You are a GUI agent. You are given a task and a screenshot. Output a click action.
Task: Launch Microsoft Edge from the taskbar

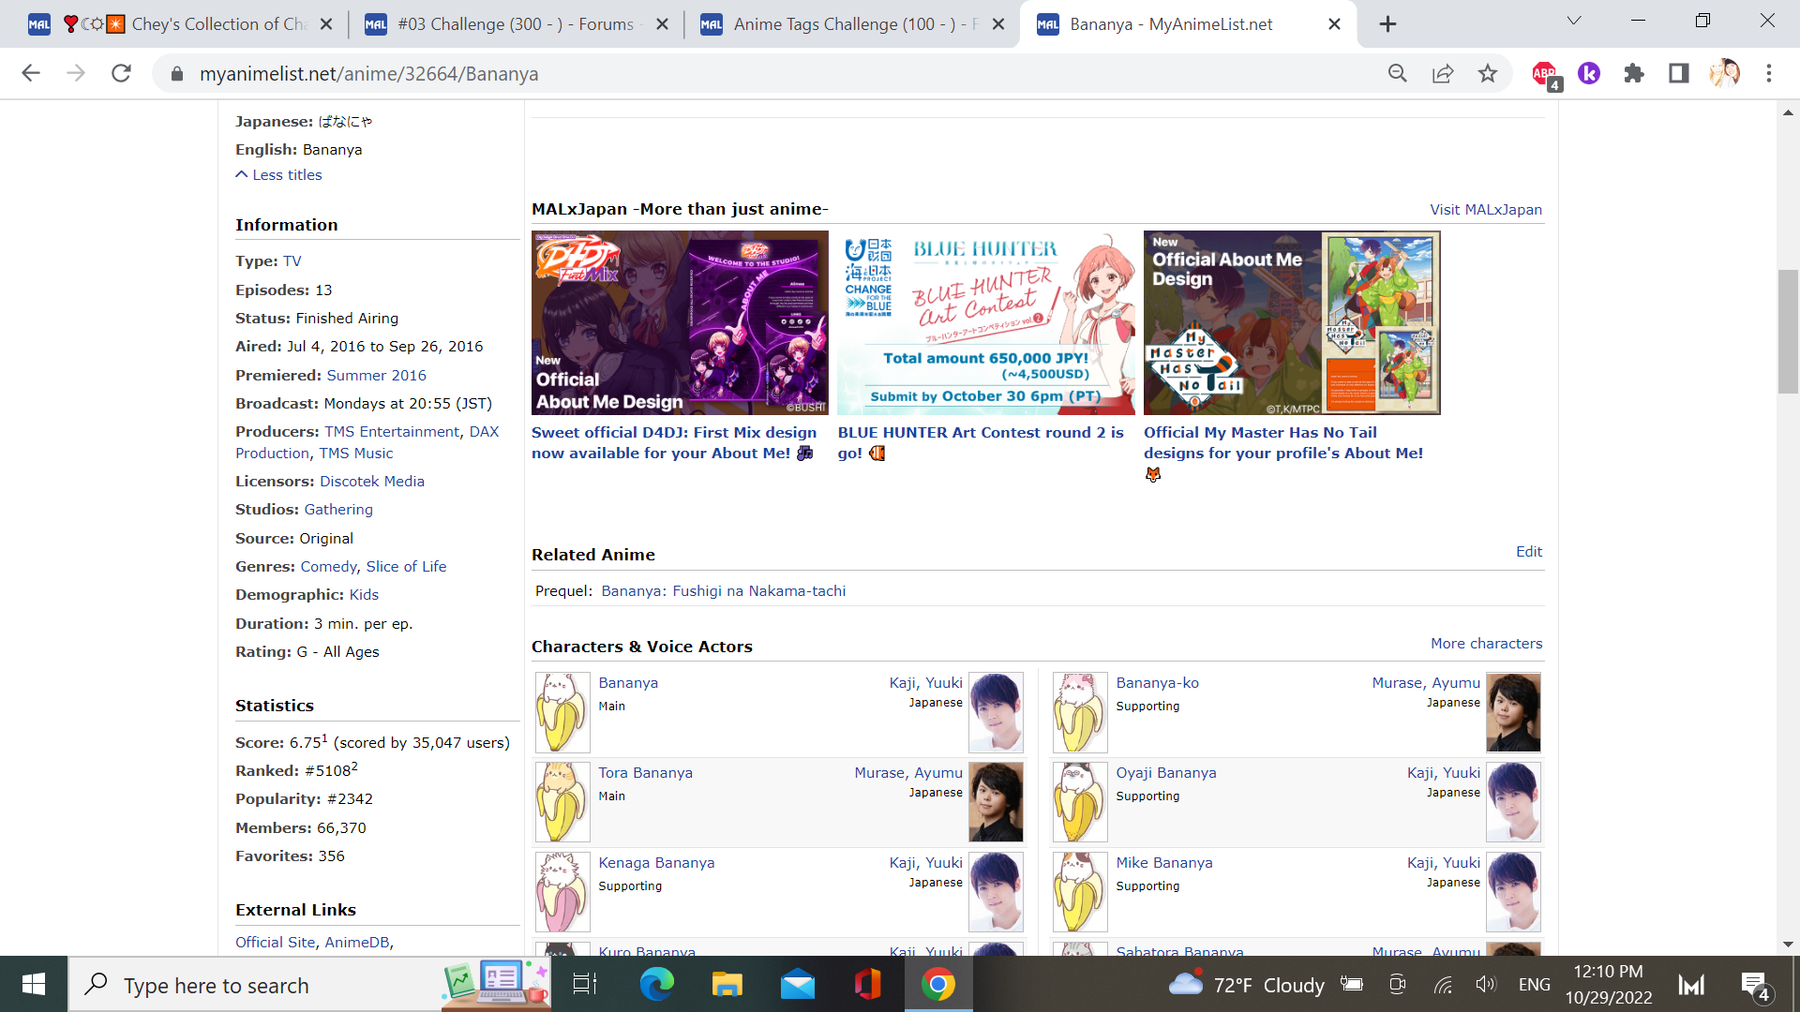pos(656,985)
